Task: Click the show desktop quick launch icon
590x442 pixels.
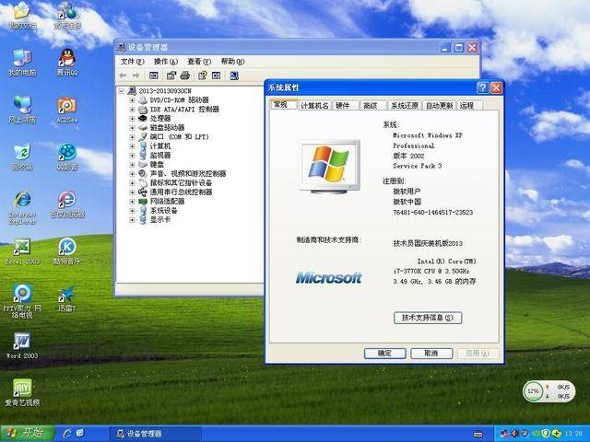Action: pos(80,434)
